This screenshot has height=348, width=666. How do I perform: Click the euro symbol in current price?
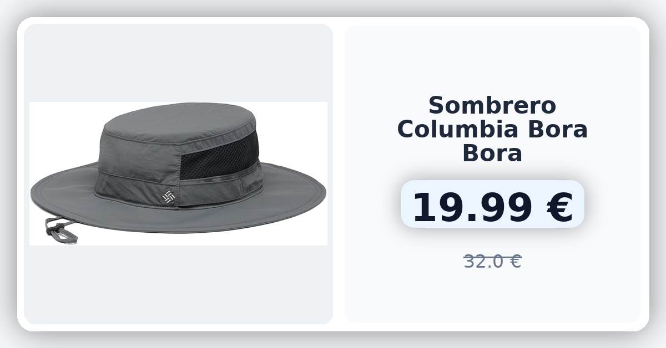click(559, 207)
